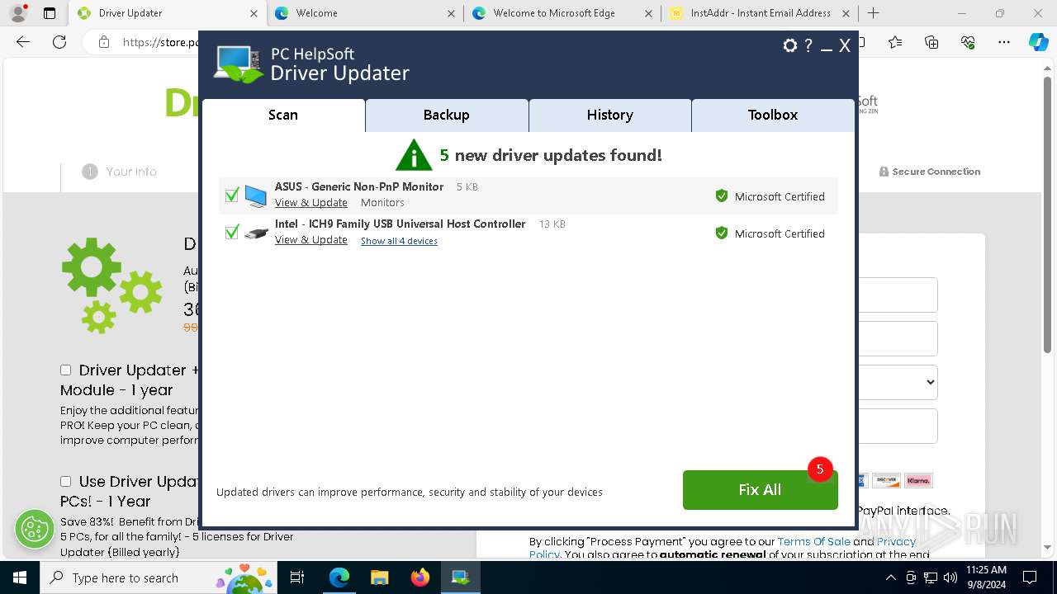1057x594 pixels.
Task: Click the first payment form text field
Action: (898, 295)
